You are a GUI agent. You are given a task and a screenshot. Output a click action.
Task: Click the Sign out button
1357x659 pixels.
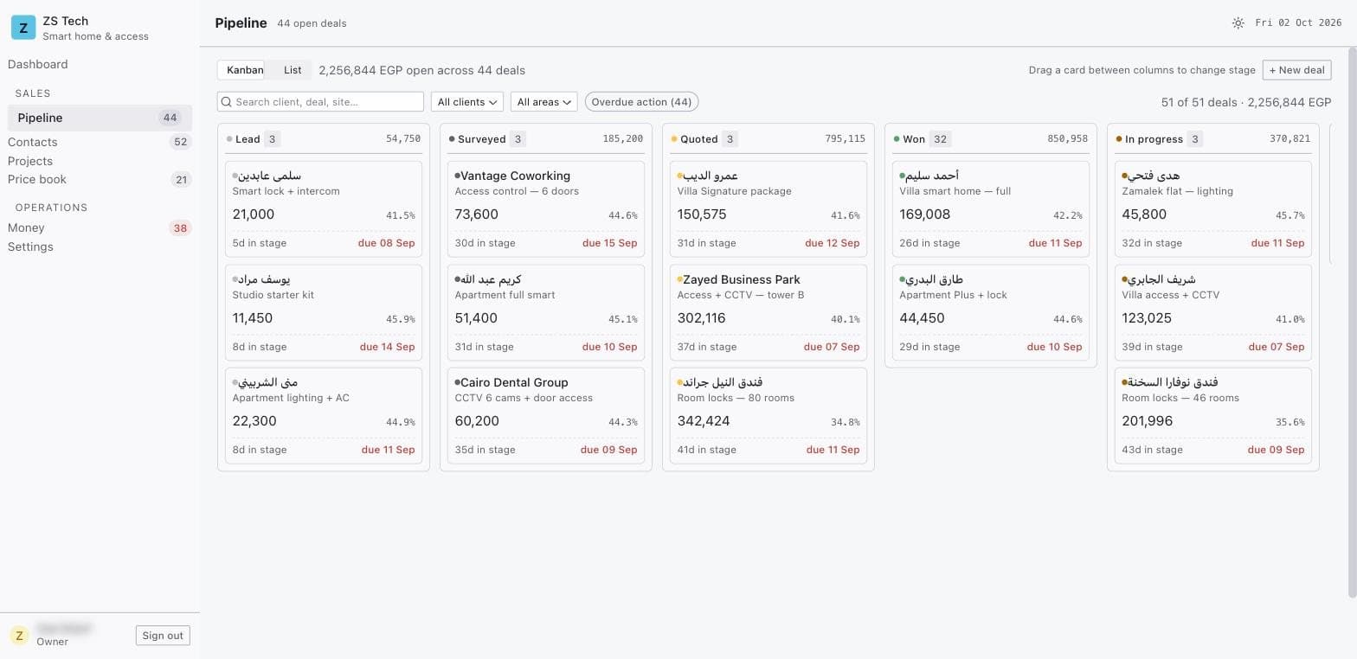[x=163, y=636]
